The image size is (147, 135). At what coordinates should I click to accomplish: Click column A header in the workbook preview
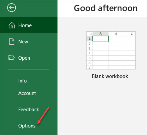(x=101, y=34)
